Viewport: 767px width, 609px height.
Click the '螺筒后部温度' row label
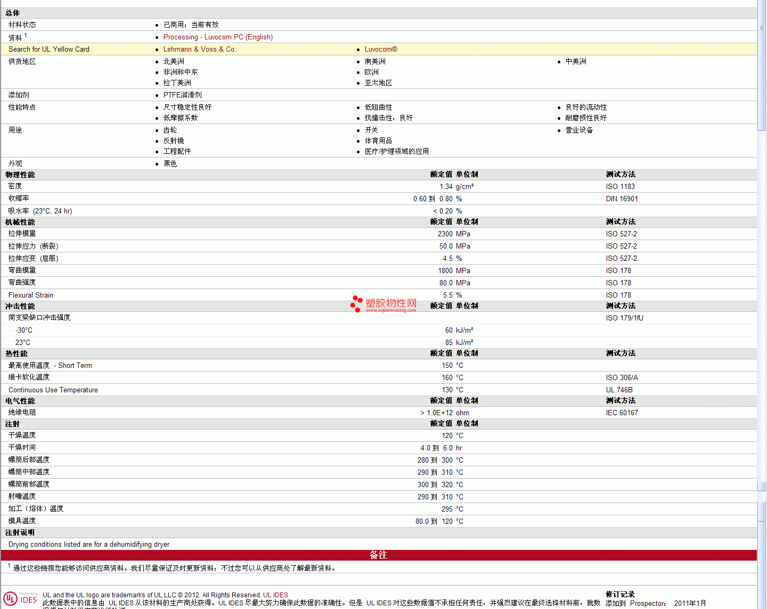click(29, 459)
